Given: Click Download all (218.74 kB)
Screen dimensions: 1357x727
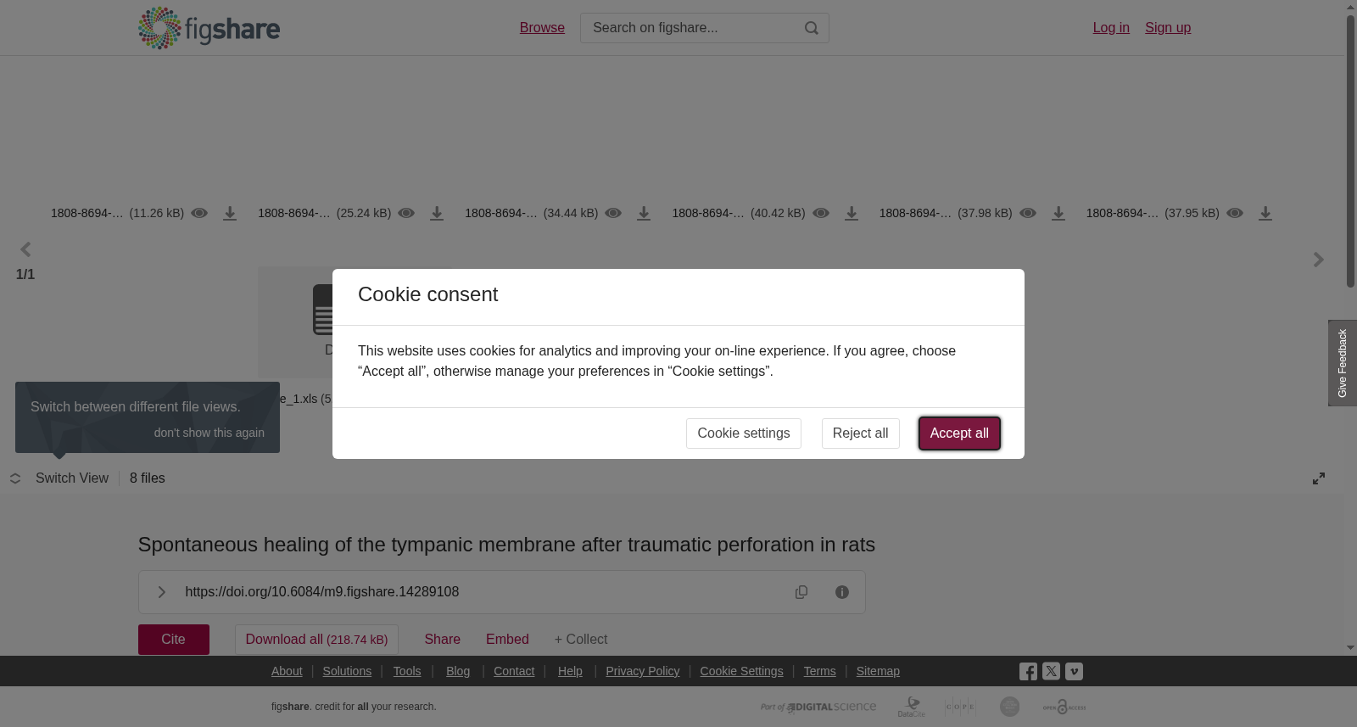Looking at the screenshot, I should [316, 640].
